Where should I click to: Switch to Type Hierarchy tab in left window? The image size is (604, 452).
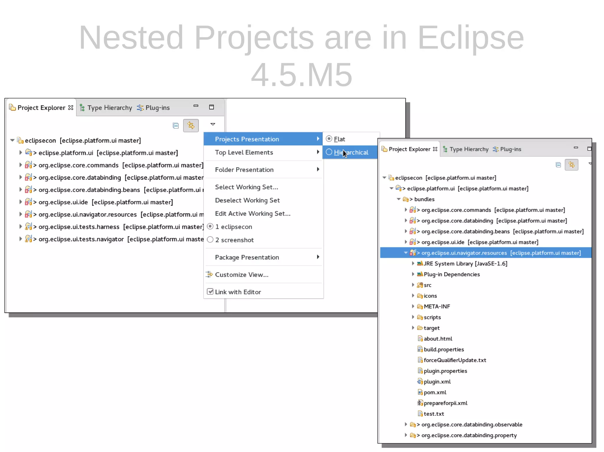pyautogui.click(x=106, y=108)
